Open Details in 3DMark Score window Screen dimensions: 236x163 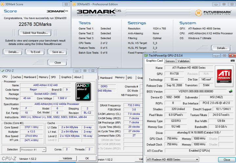pyautogui.click(x=13, y=52)
